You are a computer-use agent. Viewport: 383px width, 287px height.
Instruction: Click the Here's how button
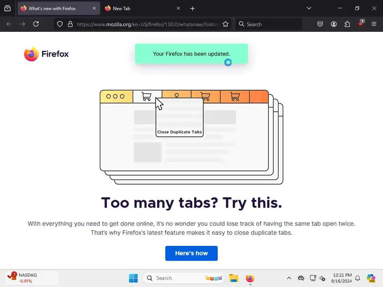191,253
